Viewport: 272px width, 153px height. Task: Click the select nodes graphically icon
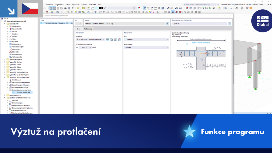coord(229,24)
